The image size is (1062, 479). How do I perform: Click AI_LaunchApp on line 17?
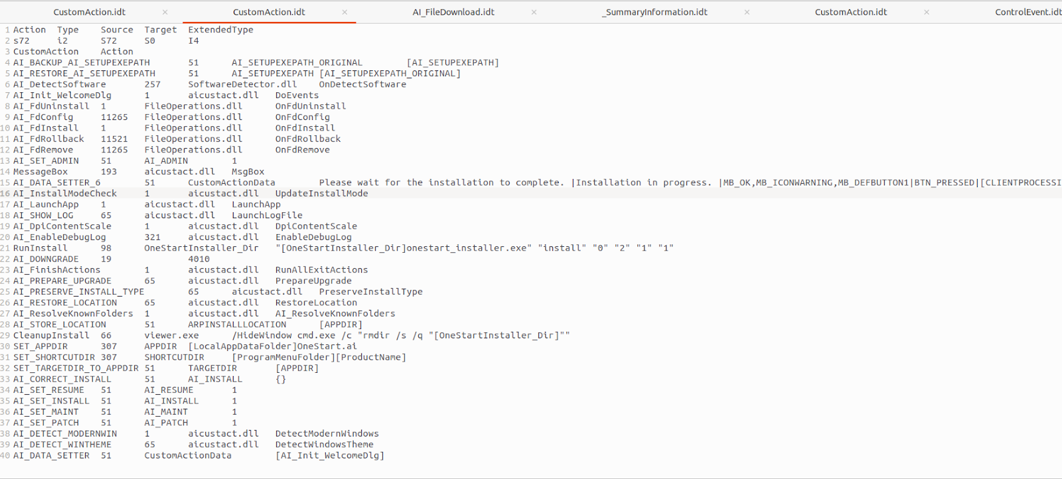46,205
